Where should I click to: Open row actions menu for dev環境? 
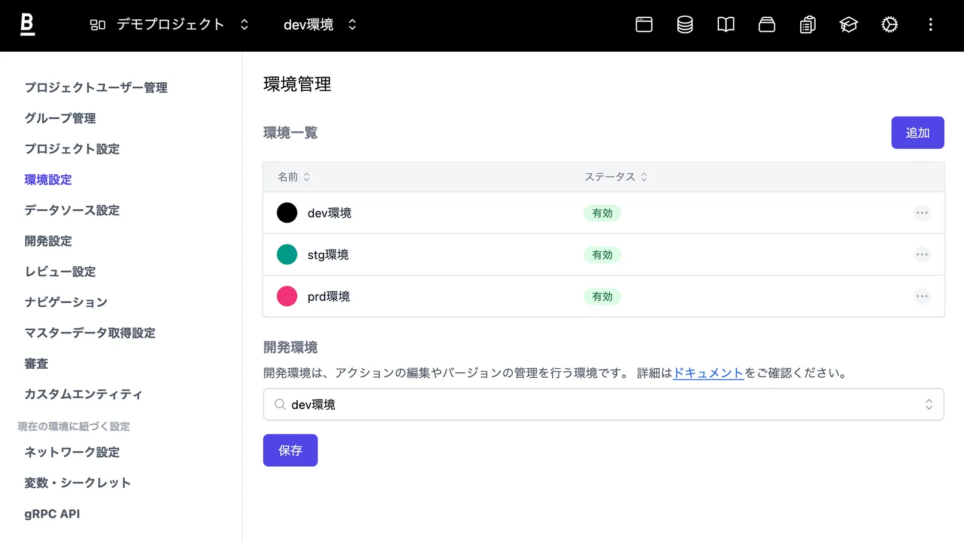pos(922,213)
